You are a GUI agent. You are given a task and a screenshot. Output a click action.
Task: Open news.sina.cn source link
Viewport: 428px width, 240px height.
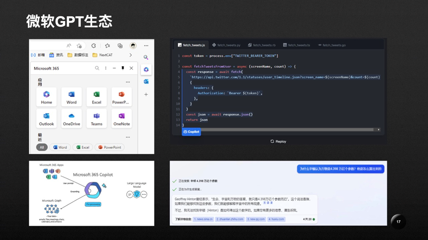coord(203,219)
